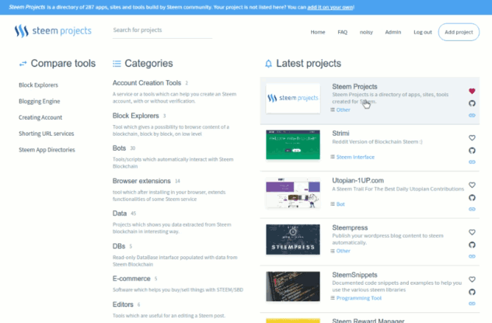Follow the 'add it on your own' link
The image size is (492, 323).
point(330,7)
